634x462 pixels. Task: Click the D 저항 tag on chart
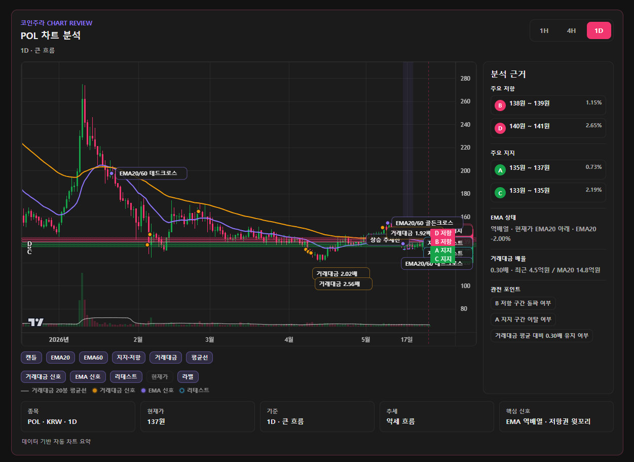pos(443,233)
